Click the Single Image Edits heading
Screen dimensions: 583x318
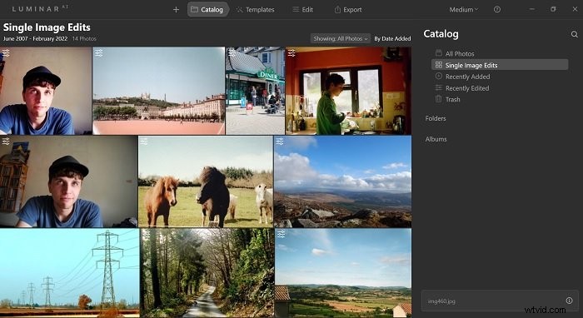pos(47,27)
